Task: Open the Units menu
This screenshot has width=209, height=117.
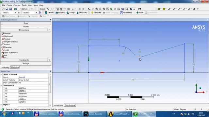Action: pyautogui.click(x=30, y=5)
